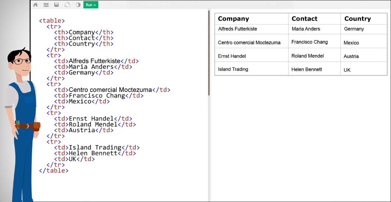Viewport: 391px width, 202px height.
Task: Click Alfreds Futterkiste cell in result table
Action: pos(237,29)
